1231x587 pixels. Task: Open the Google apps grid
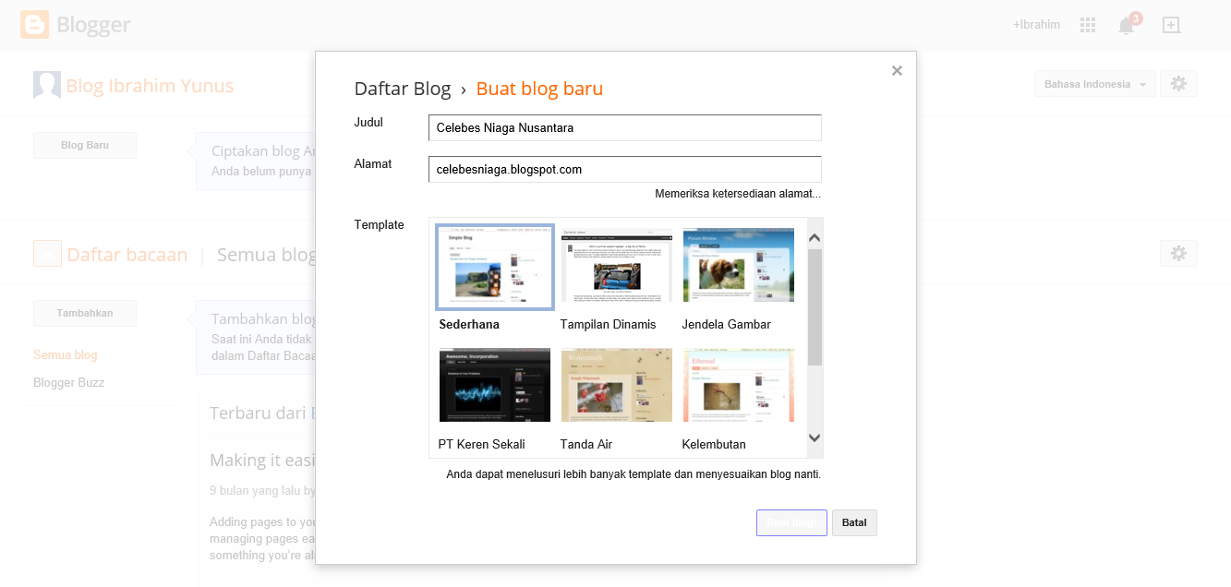coord(1087,24)
